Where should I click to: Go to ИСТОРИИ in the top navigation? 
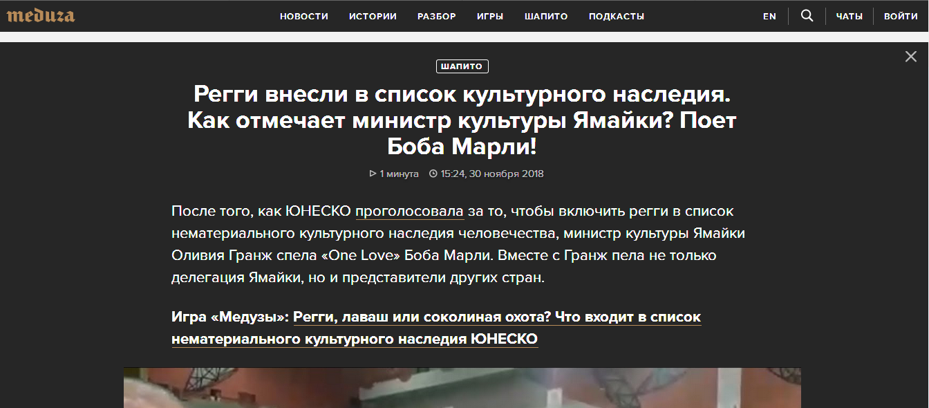(x=373, y=17)
